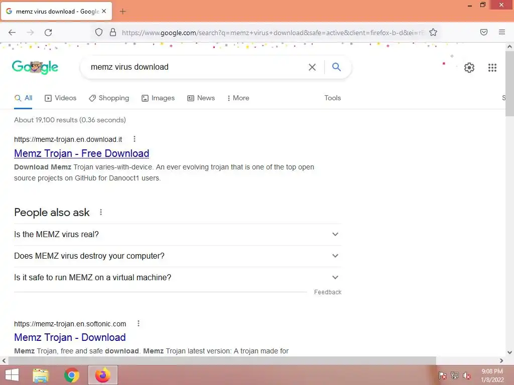Open the Firefox hamburger menu
514x385 pixels.
tap(502, 32)
